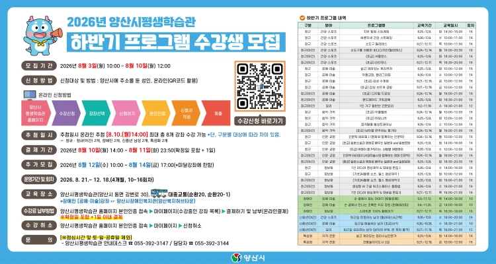
Task: Click the 소도구 필라테스 program row
Action: 387,44
